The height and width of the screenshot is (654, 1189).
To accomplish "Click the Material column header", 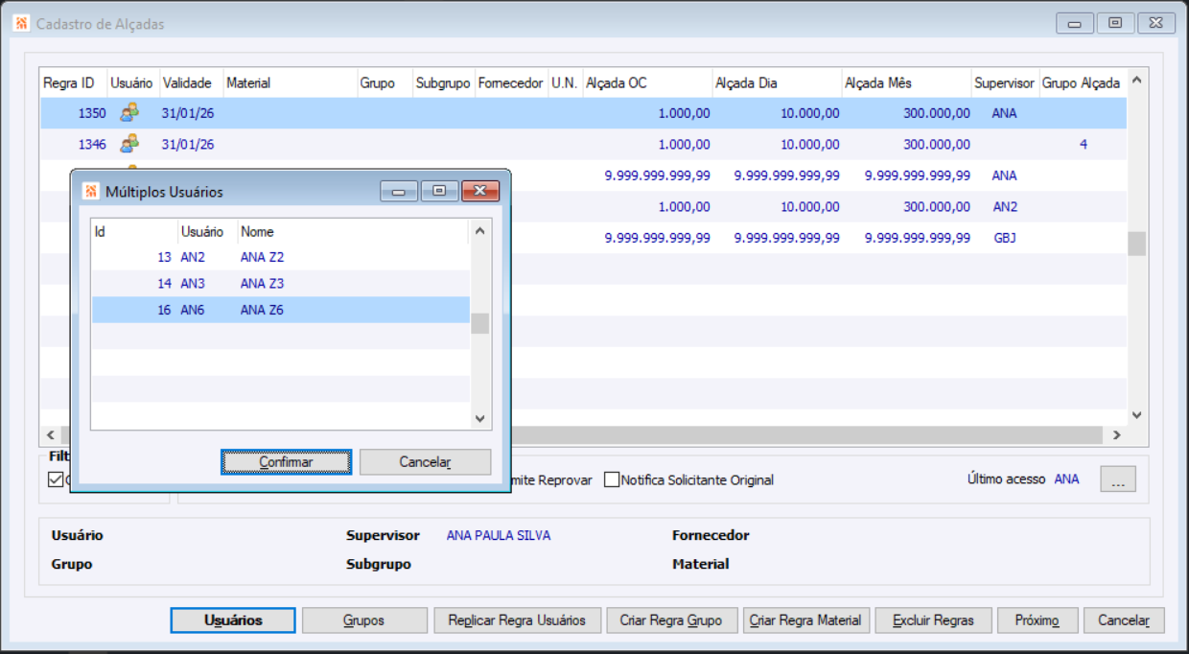I will click(x=290, y=83).
